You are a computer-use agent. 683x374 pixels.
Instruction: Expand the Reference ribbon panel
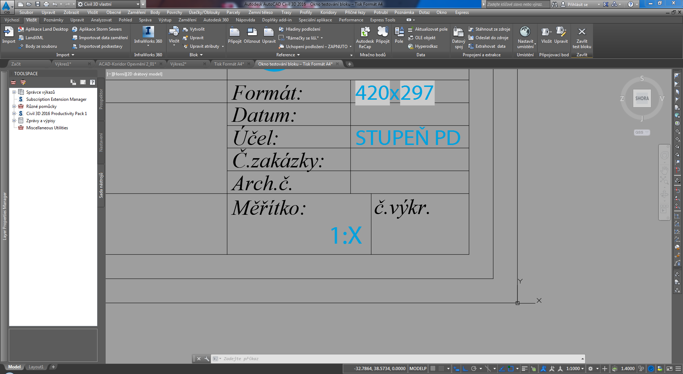pyautogui.click(x=288, y=55)
